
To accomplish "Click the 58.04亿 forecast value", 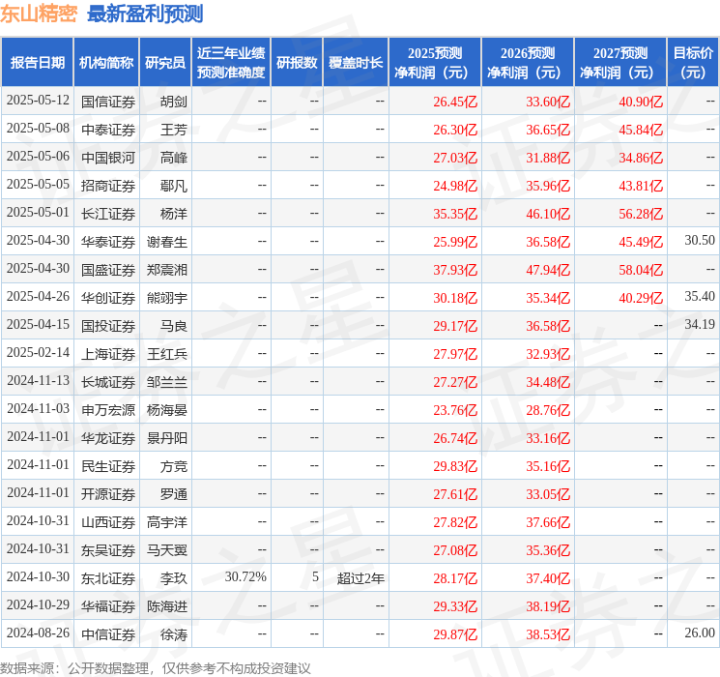I will click(x=641, y=270).
